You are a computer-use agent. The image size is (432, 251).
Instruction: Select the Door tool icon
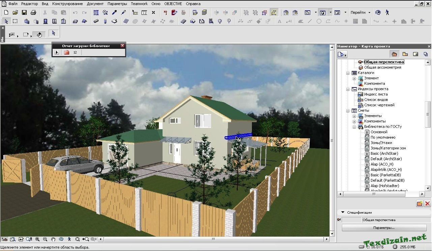(45, 21)
